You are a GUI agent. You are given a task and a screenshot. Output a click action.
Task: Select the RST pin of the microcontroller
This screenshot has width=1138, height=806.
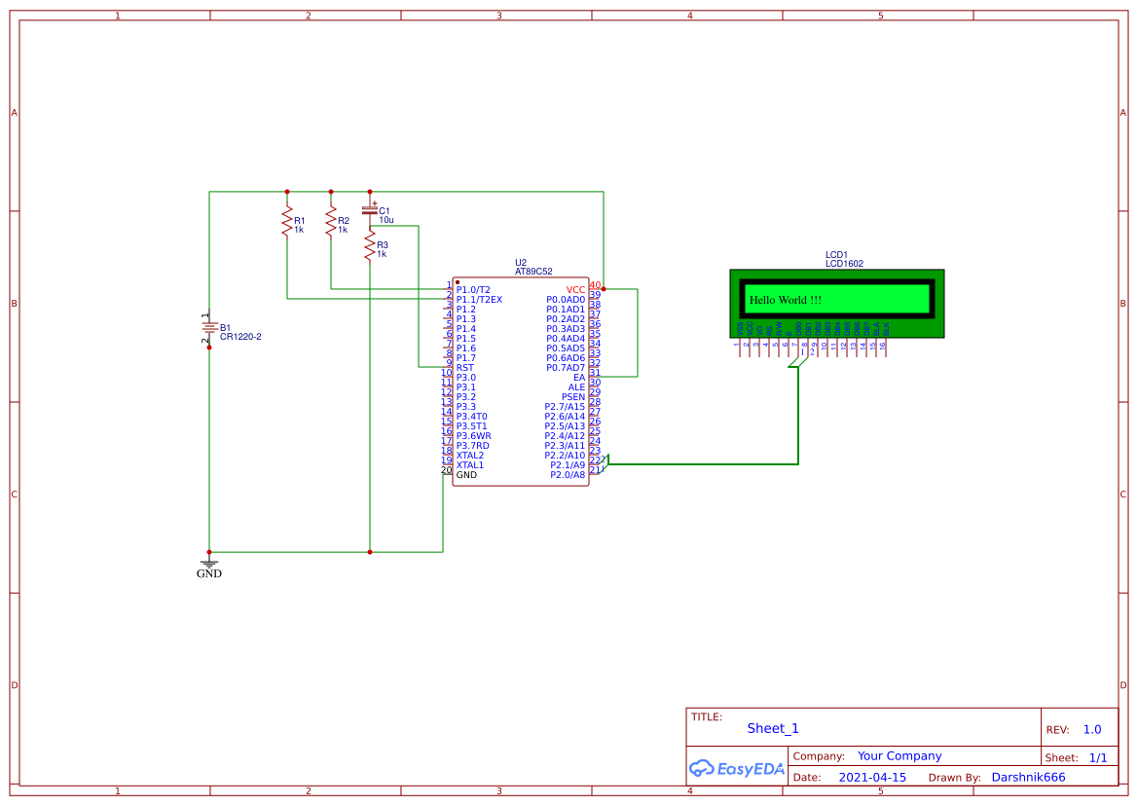pos(465,367)
